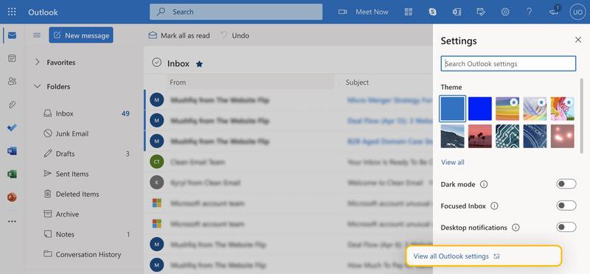This screenshot has width=590, height=274.
Task: Open Files paperclip in left rail
Action: click(x=12, y=105)
